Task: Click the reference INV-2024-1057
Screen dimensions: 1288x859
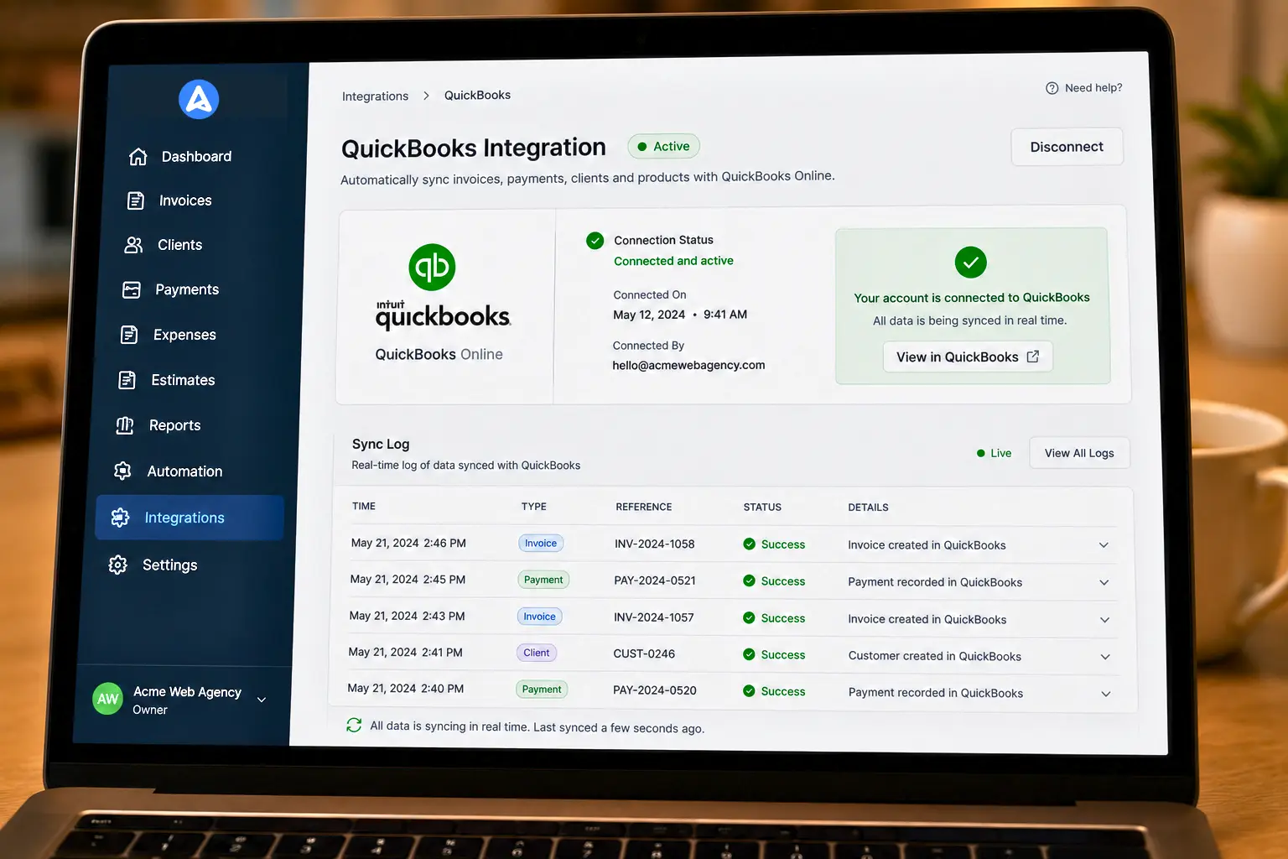Action: (x=654, y=617)
